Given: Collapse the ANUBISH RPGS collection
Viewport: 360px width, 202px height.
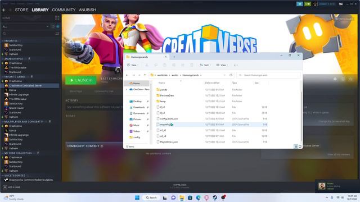Looking at the screenshot, I should [x=2, y=59].
